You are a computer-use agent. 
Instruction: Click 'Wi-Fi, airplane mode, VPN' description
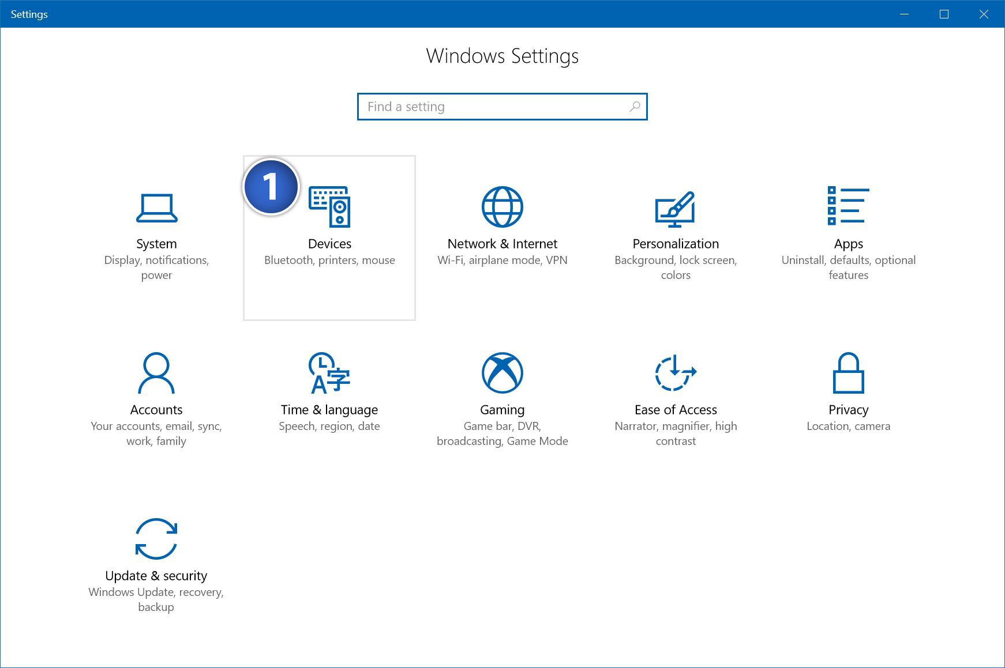point(502,260)
